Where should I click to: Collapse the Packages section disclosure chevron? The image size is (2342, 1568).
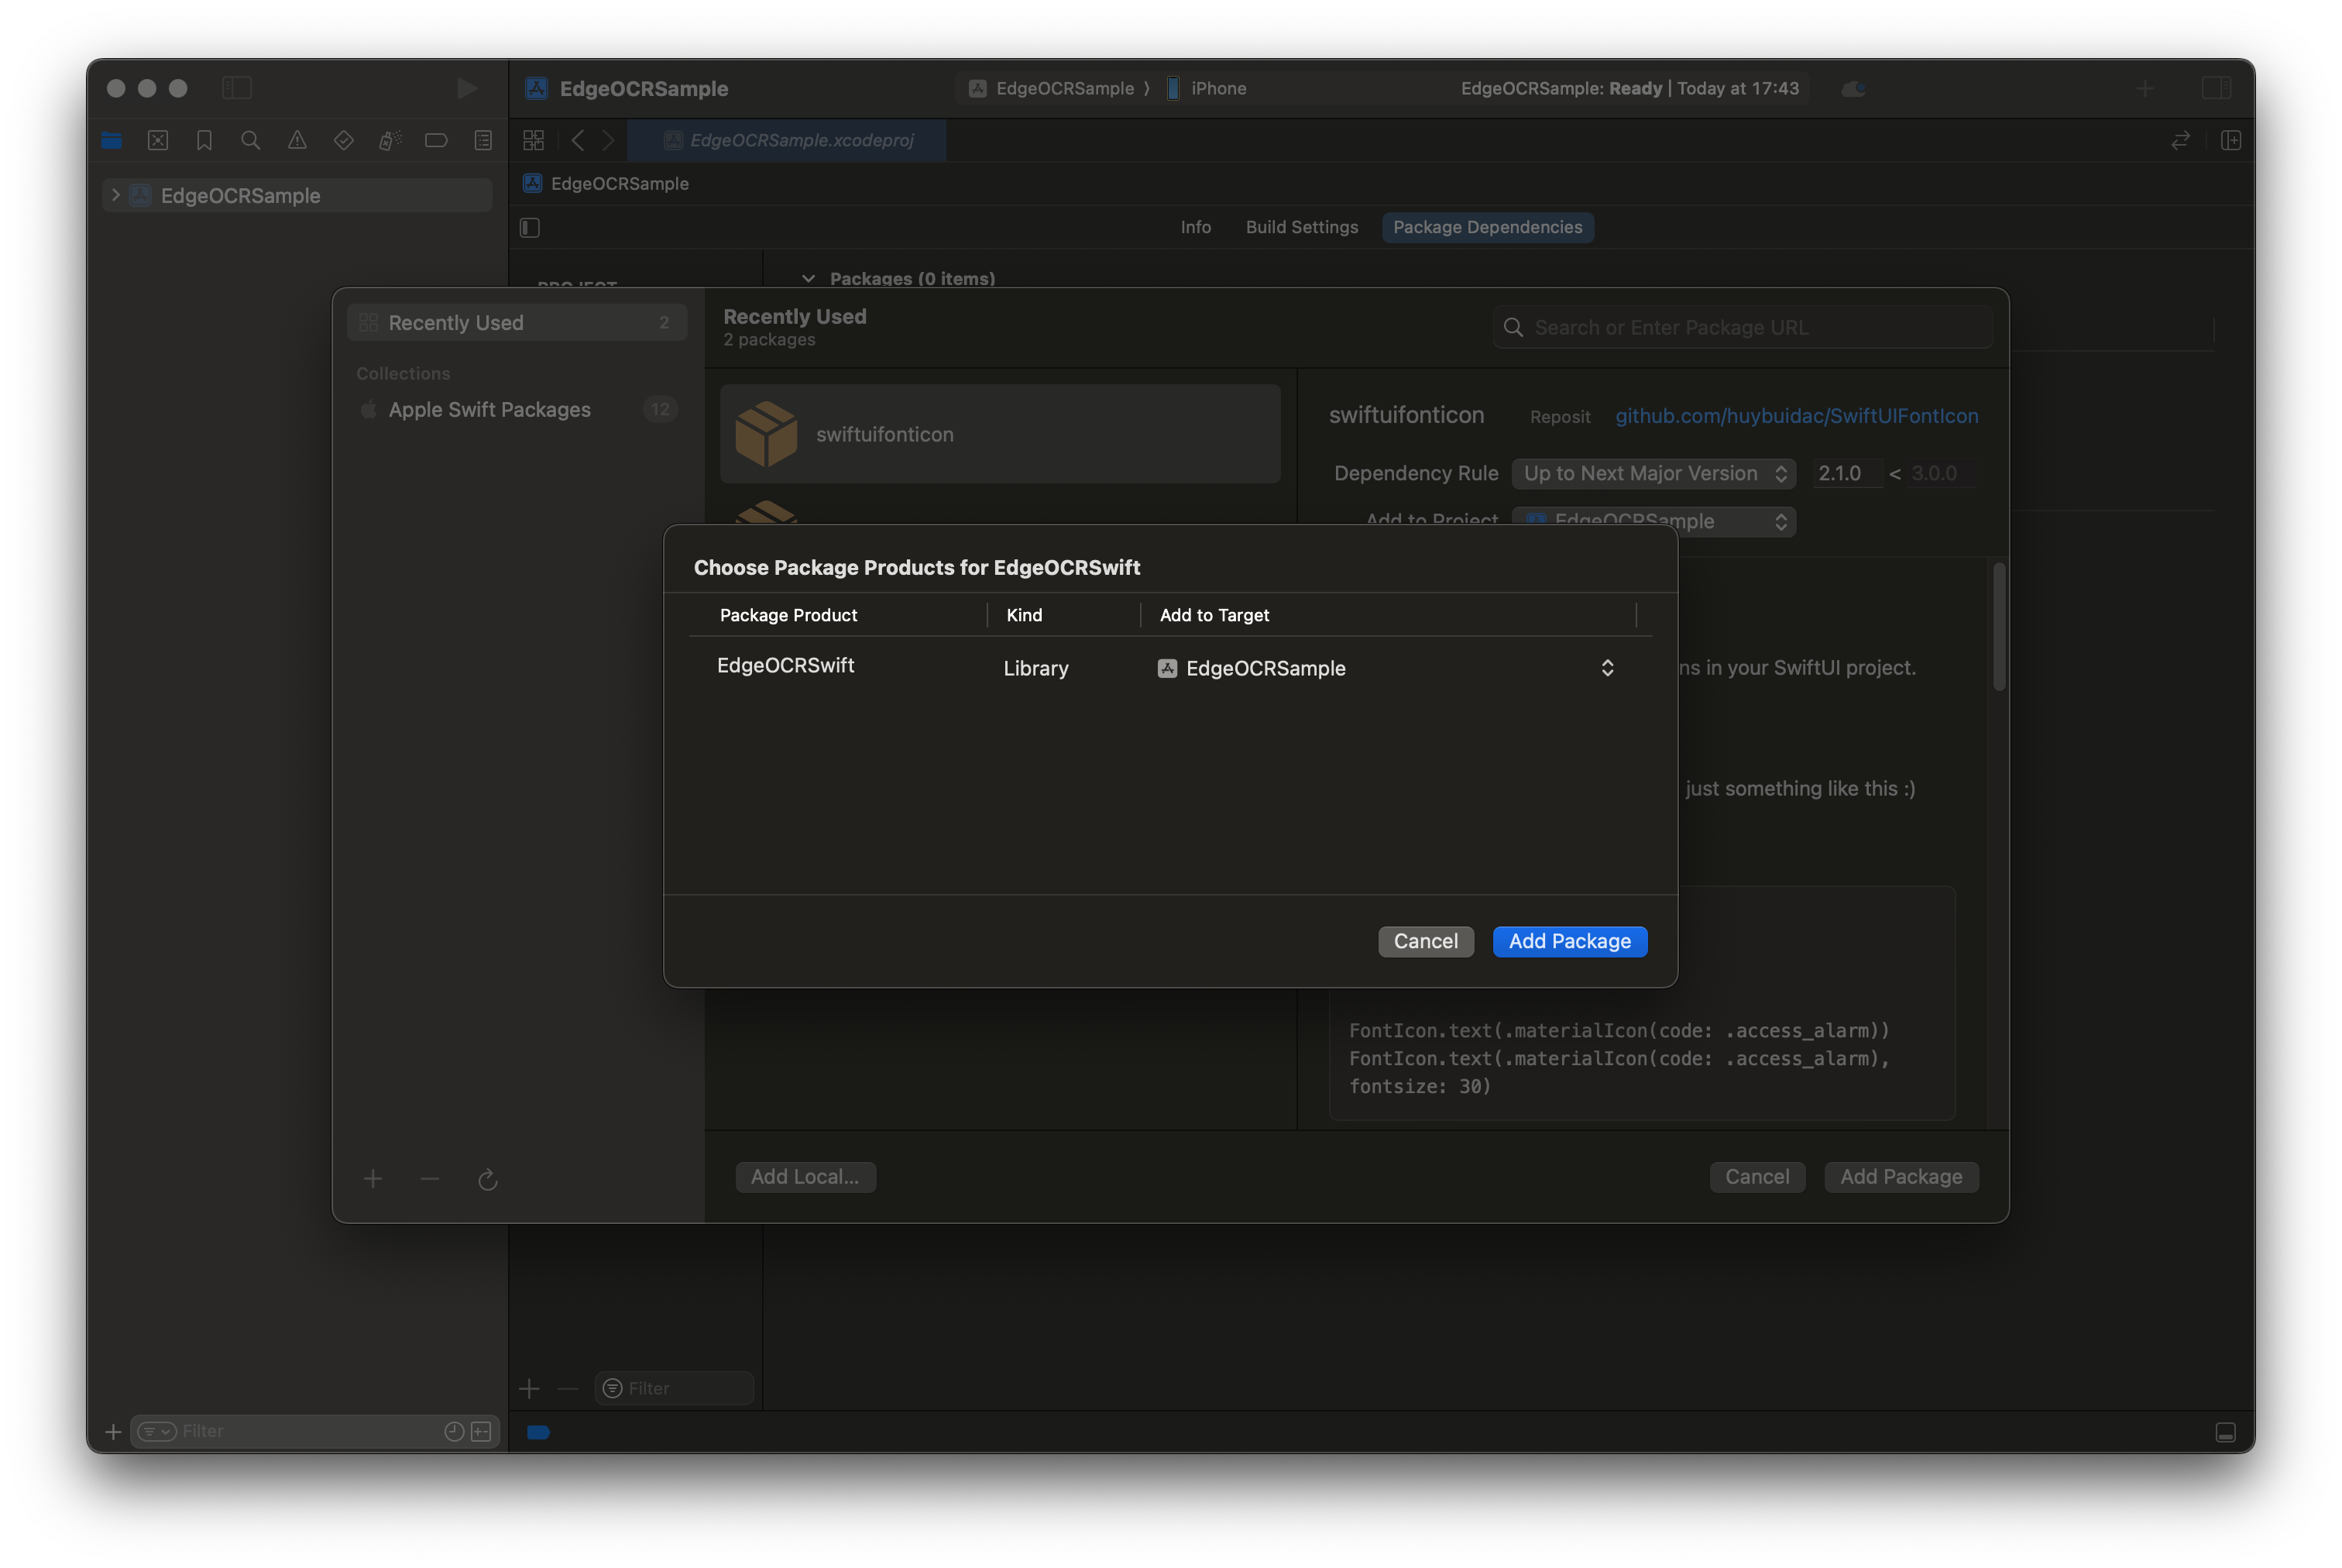(809, 278)
